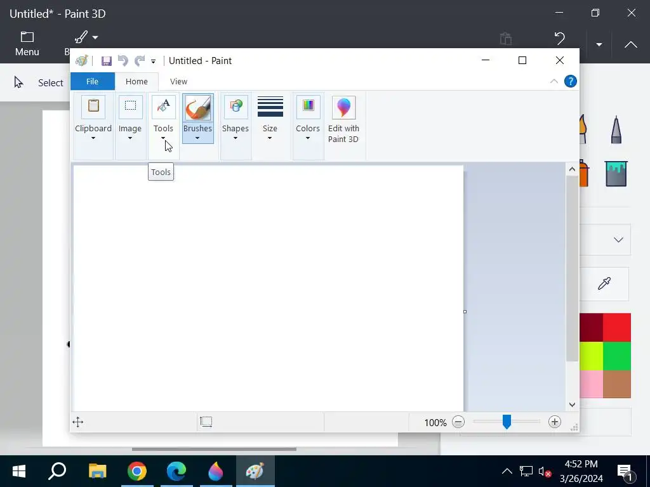
Task: Open the Windows Start menu
Action: (x=19, y=471)
